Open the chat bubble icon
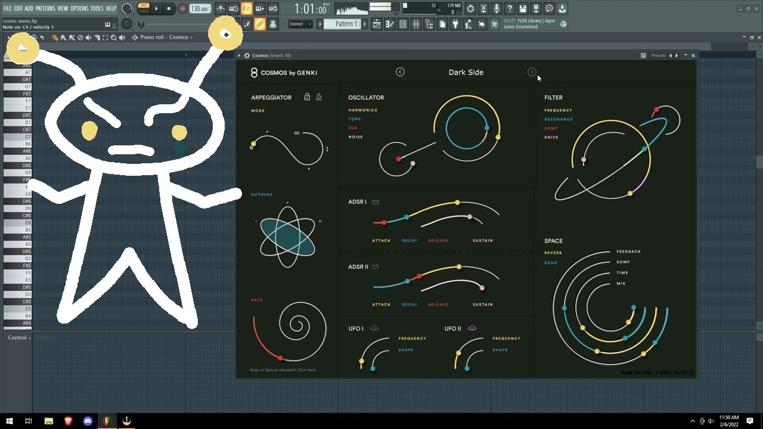 (549, 8)
